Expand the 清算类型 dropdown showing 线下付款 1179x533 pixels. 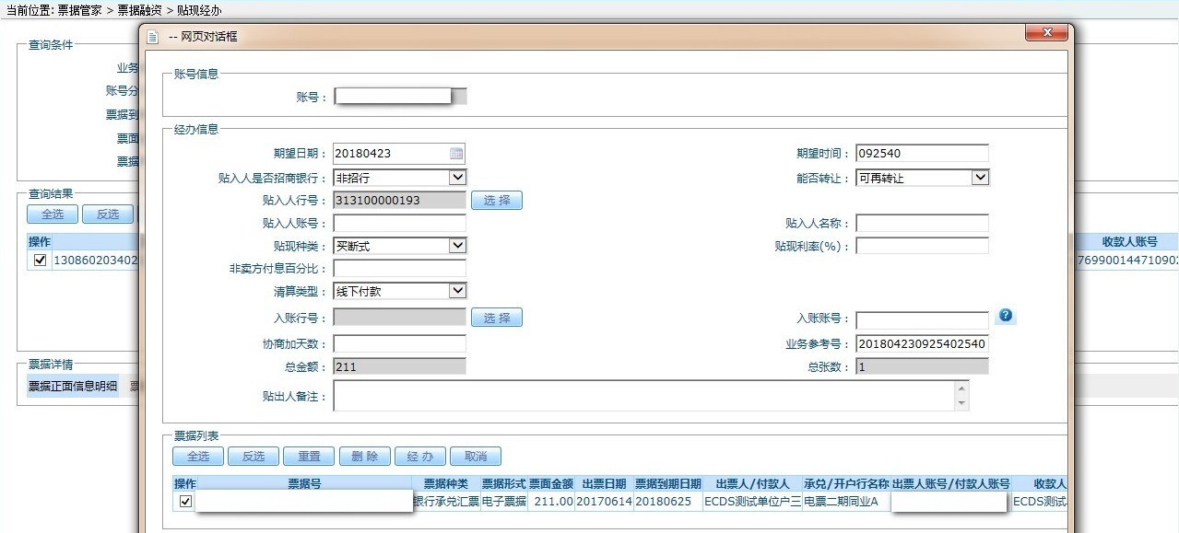(457, 291)
